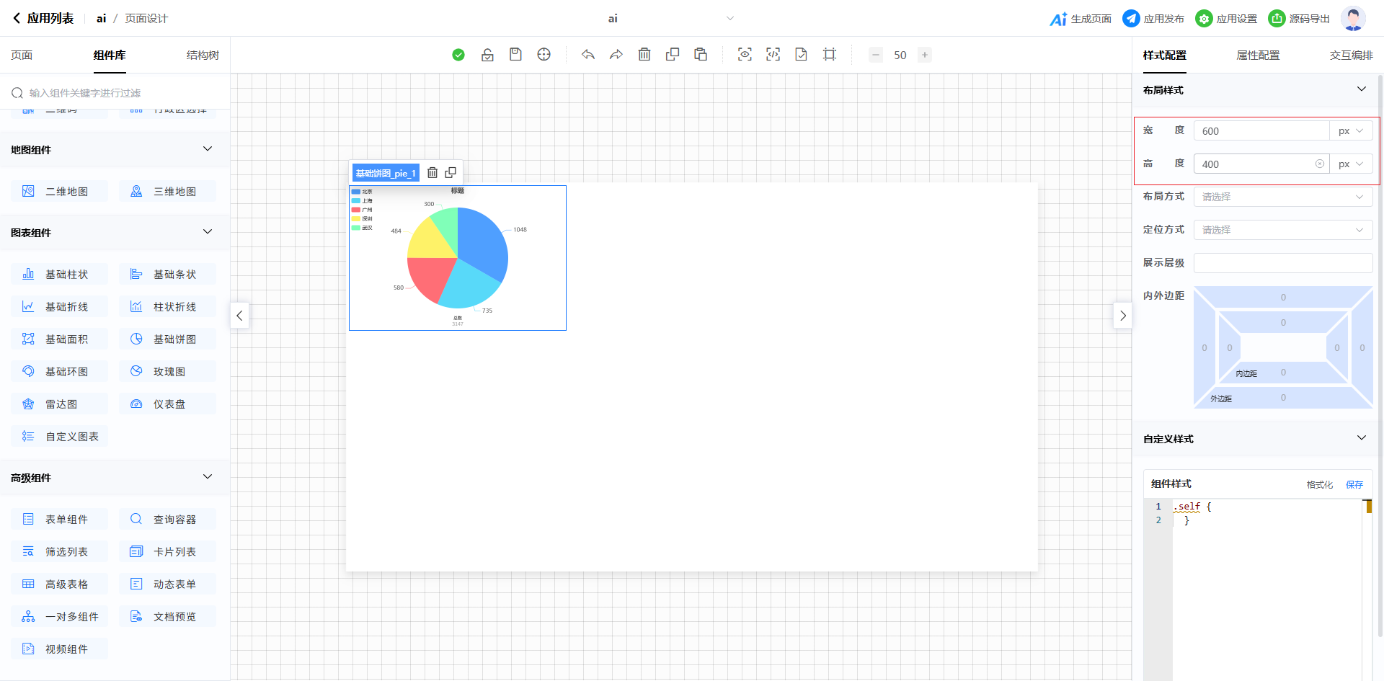Click the 高度 input field
The height and width of the screenshot is (681, 1384).
tap(1254, 164)
